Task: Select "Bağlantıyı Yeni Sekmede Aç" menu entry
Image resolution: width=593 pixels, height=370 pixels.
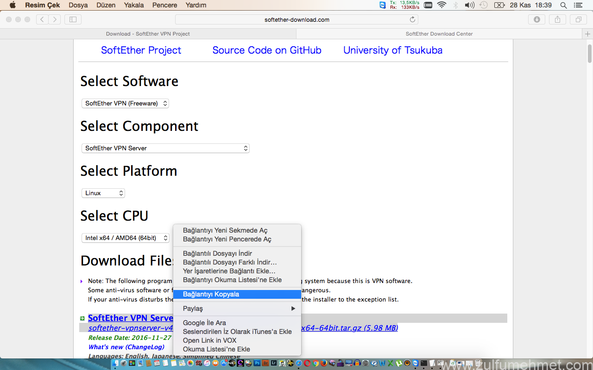Action: [225, 230]
